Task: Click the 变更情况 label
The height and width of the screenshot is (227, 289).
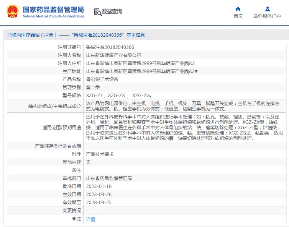Action: pos(72,210)
